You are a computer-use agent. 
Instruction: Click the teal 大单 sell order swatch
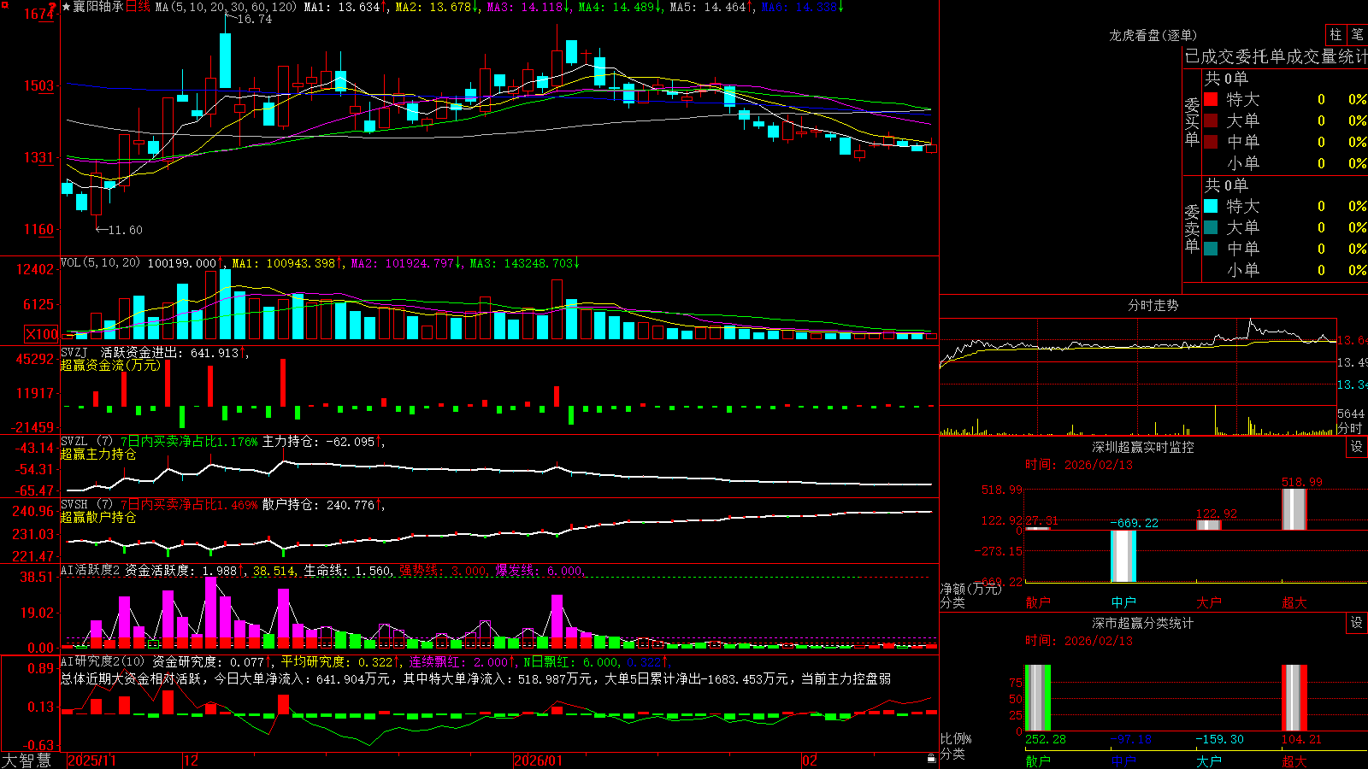pos(1211,227)
